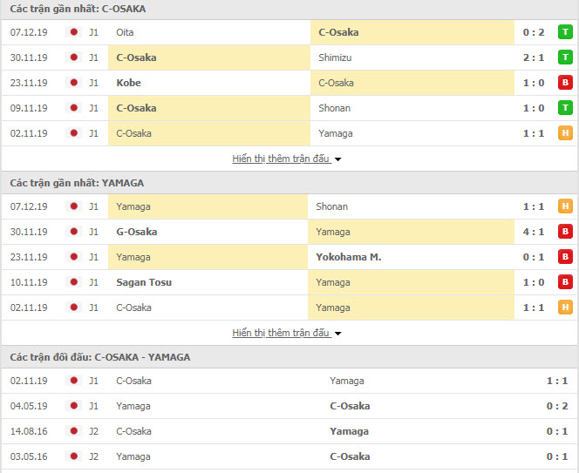The width and height of the screenshot is (579, 473).
Task: Open the Kobe vs C-Osaka match row
Action: [x=289, y=83]
